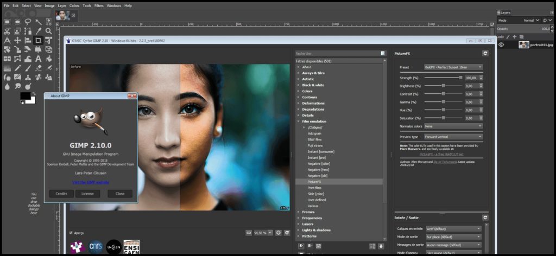Toggle lock alpha channel icon in Layers
Screen dimensions: 556x256
click(x=521, y=36)
